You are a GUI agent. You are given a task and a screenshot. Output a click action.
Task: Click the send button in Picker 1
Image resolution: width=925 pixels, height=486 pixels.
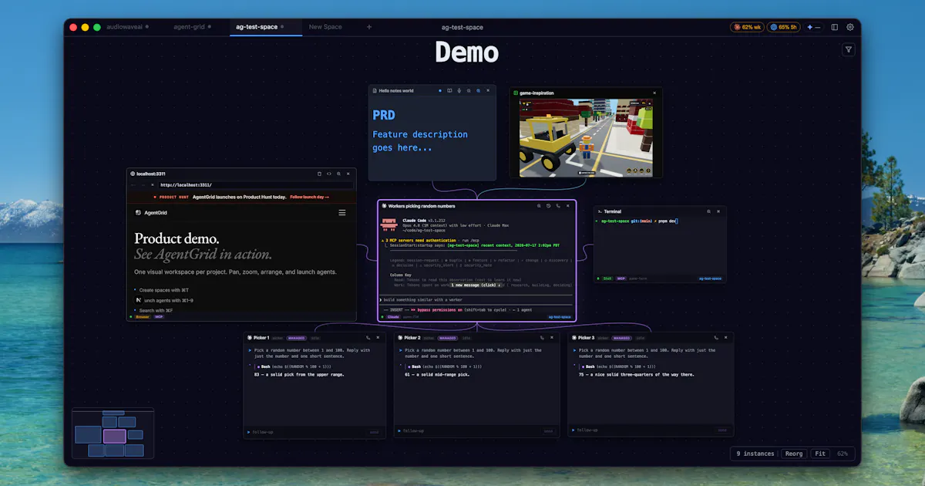point(374,431)
